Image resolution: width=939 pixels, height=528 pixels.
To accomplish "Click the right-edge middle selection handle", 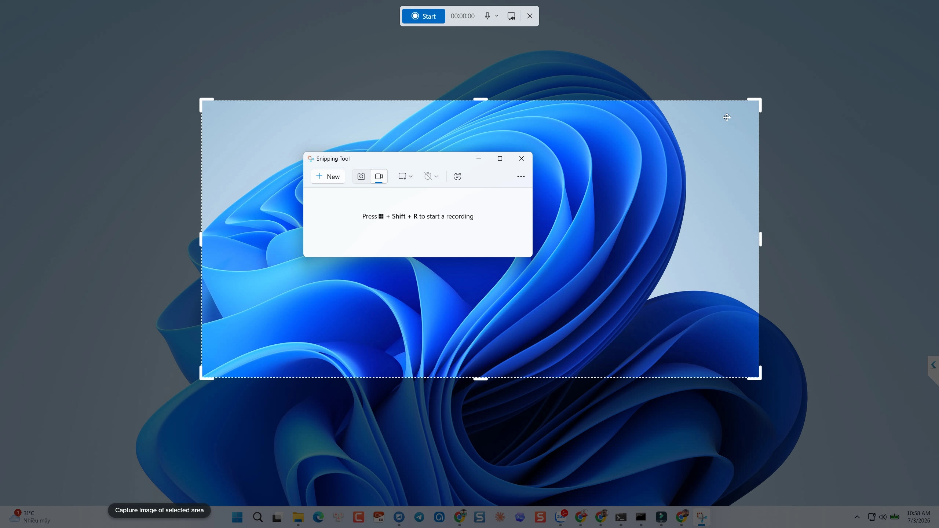I will (760, 239).
